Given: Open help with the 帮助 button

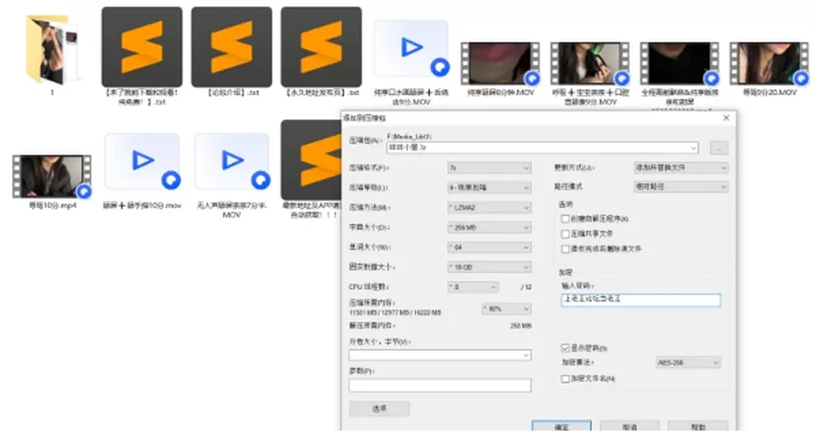Looking at the screenshot, I should pyautogui.click(x=698, y=426).
